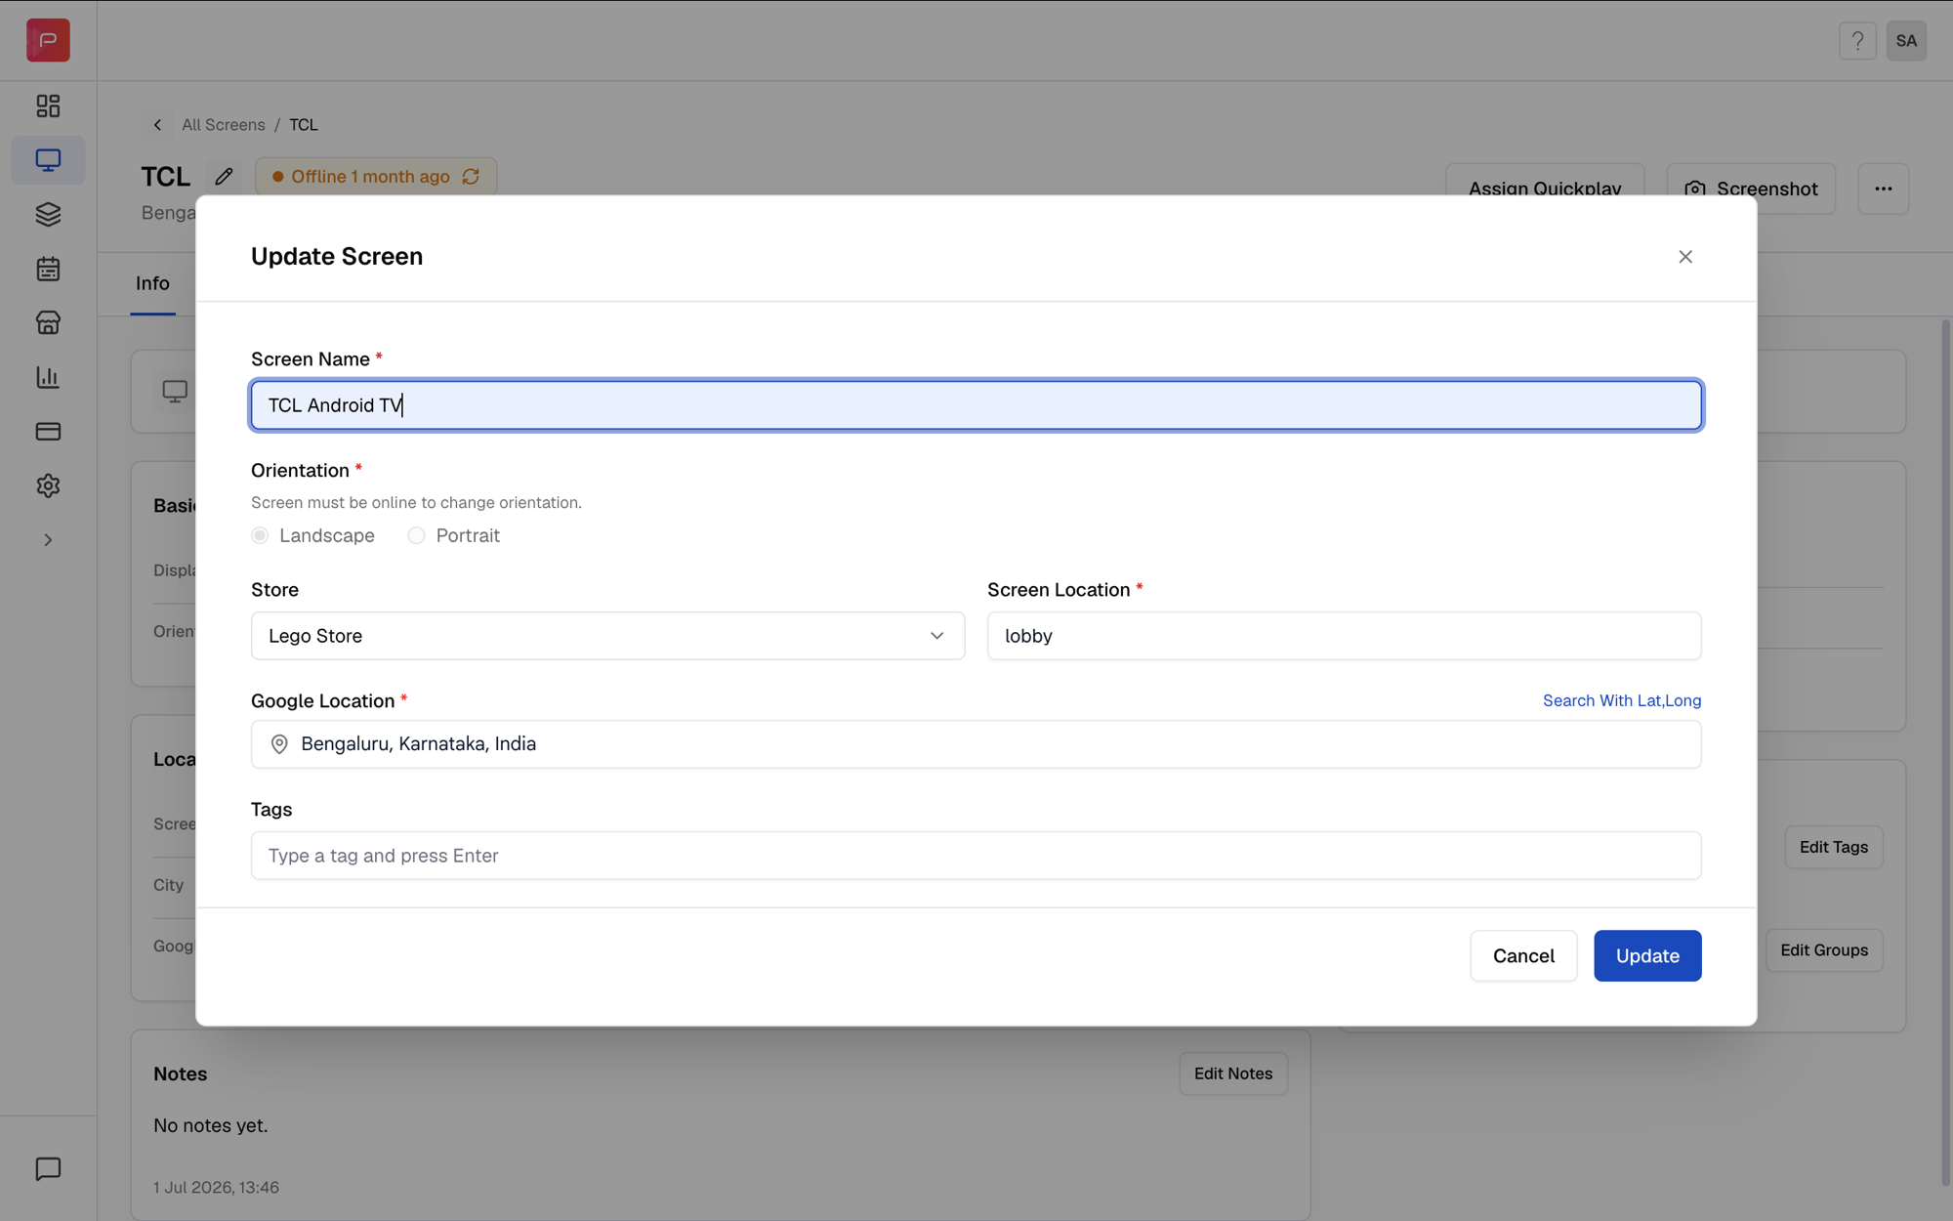
Task: Select the Landscape orientation radio
Action: tap(260, 535)
